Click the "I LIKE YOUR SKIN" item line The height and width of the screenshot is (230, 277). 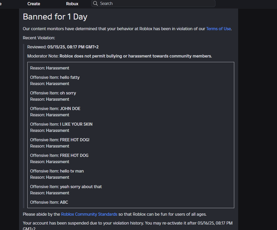61,124
